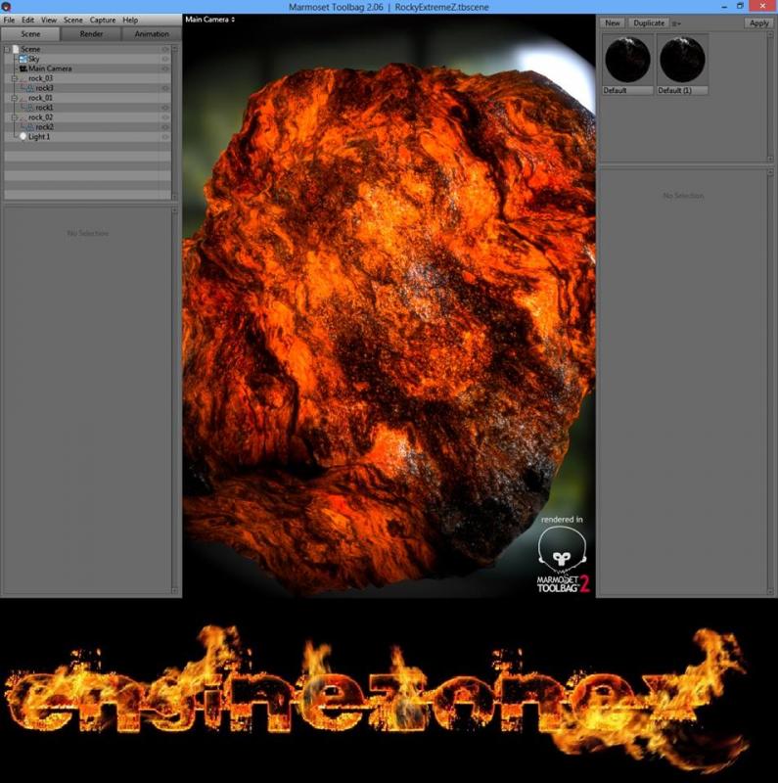Select the 'rock2' tree label
Image resolution: width=778 pixels, height=783 pixels.
pyautogui.click(x=44, y=127)
